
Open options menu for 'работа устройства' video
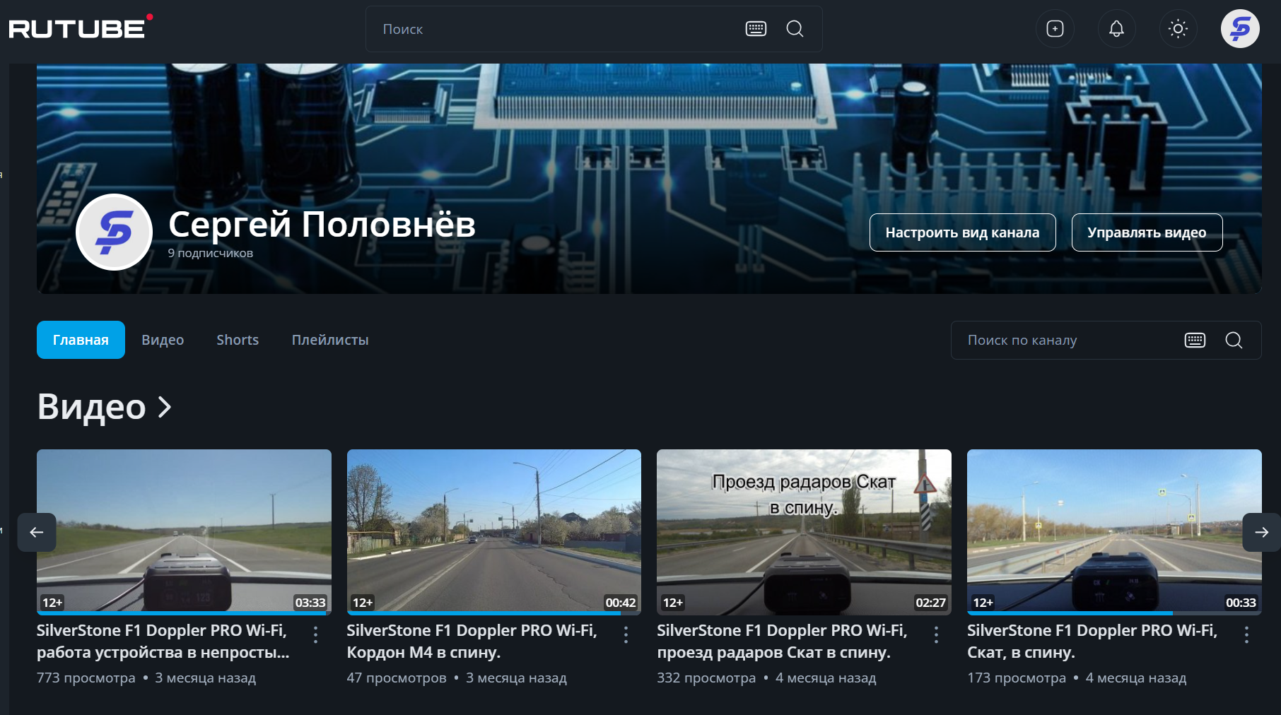pyautogui.click(x=315, y=634)
